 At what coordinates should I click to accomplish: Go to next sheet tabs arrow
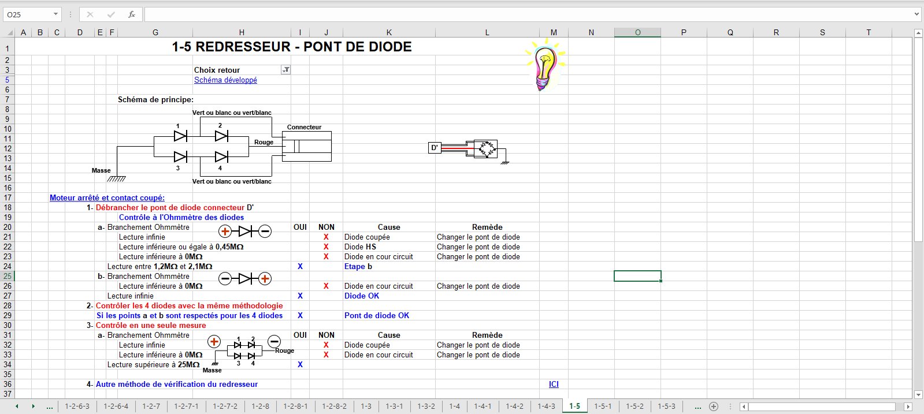pyautogui.click(x=33, y=406)
